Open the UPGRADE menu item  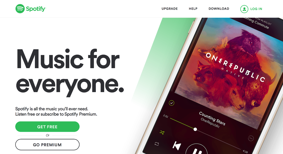(170, 9)
